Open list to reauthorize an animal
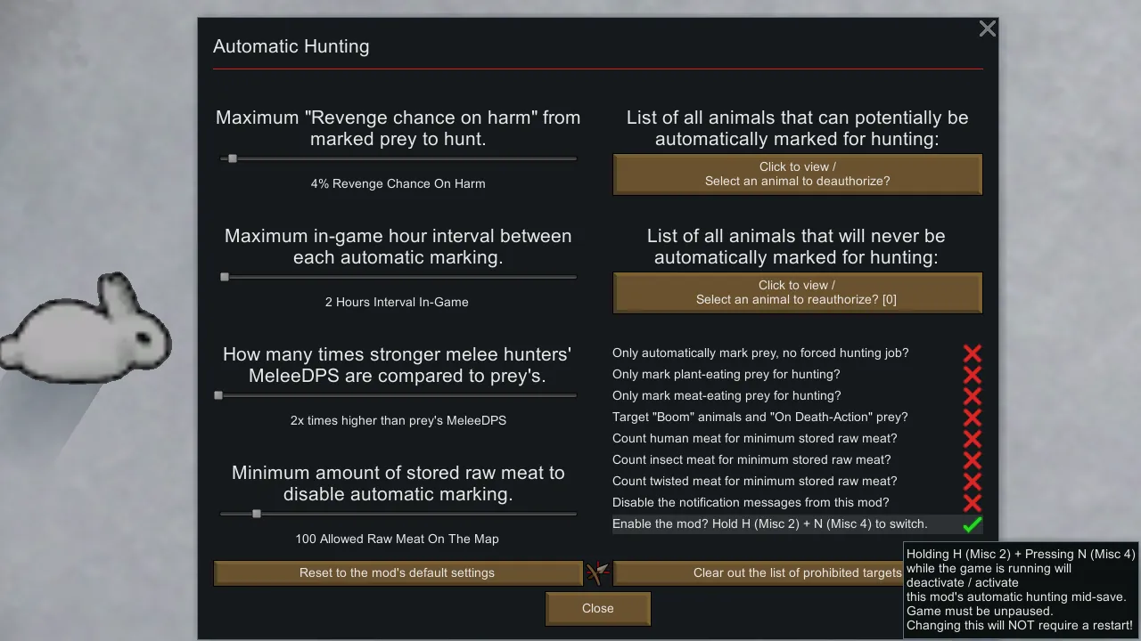Viewport: 1141px width, 641px height. [x=797, y=292]
